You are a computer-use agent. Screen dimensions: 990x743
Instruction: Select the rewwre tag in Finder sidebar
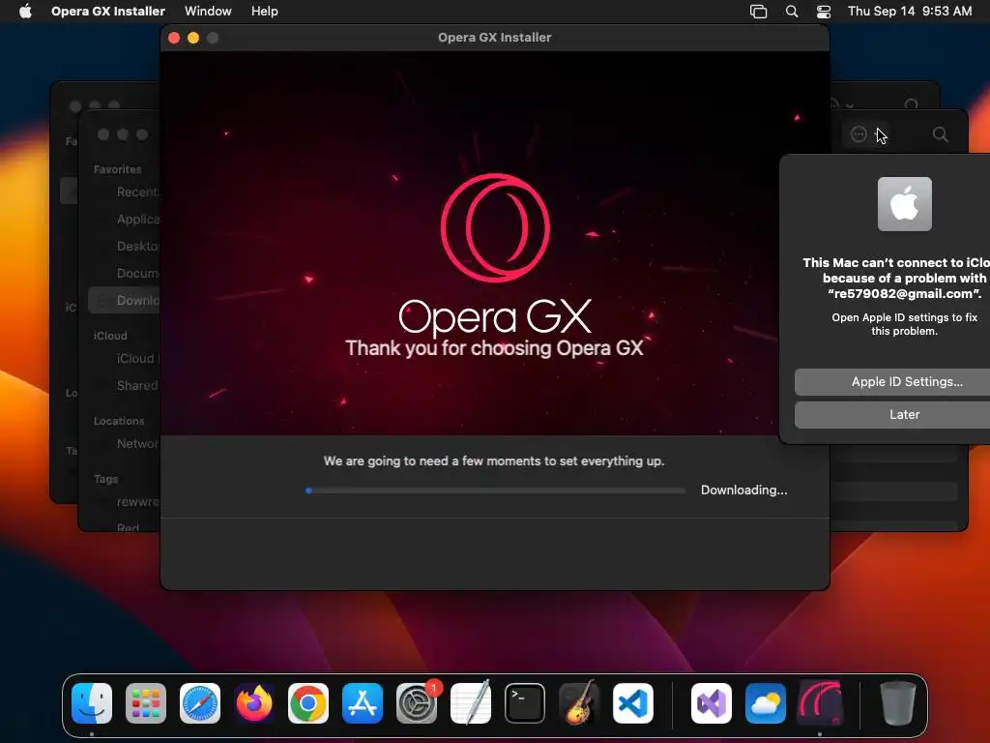(x=137, y=502)
